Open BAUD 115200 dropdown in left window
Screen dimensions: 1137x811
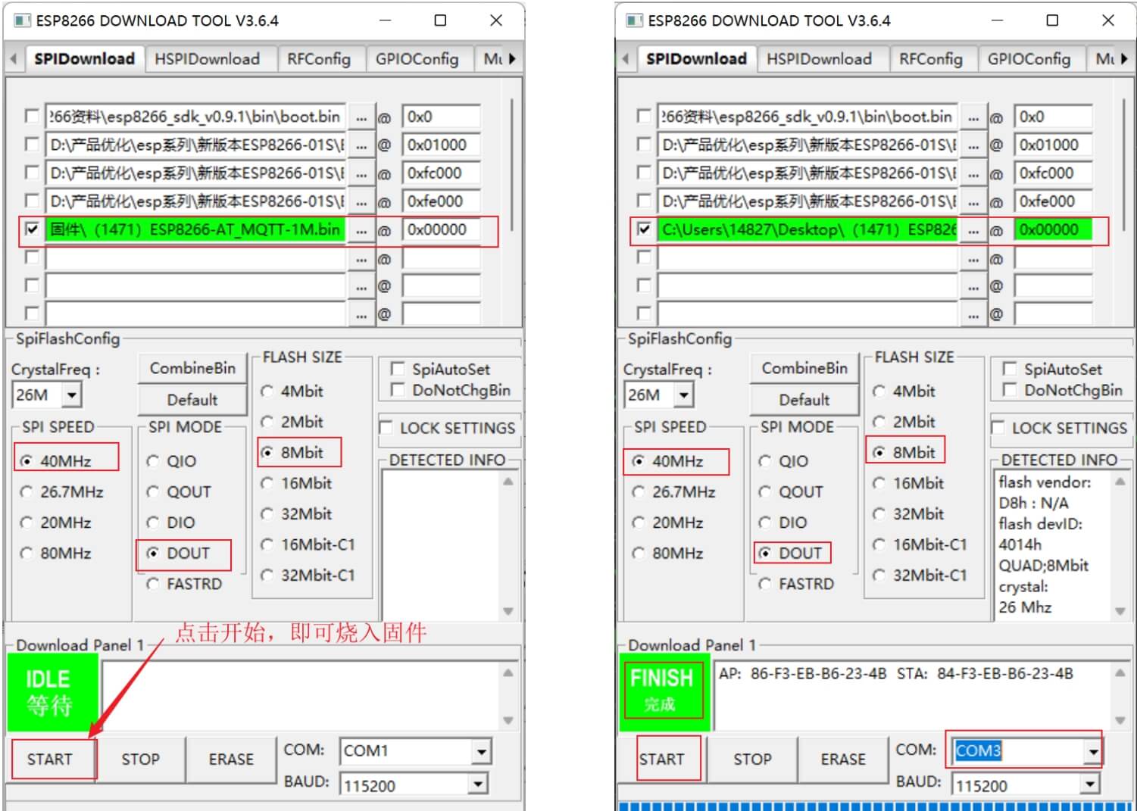pos(478,784)
